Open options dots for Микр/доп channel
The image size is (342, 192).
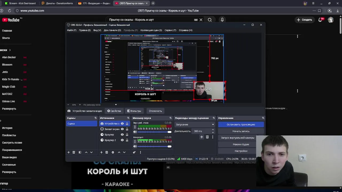click(x=135, y=142)
